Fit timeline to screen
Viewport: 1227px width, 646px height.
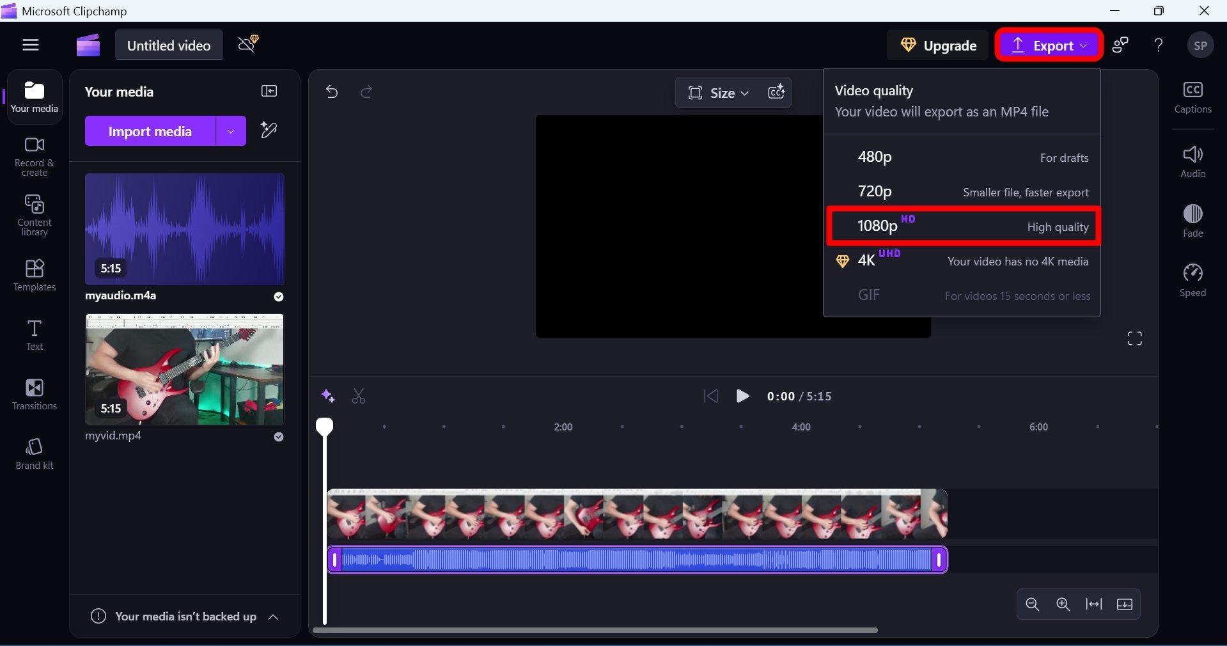pyautogui.click(x=1094, y=604)
